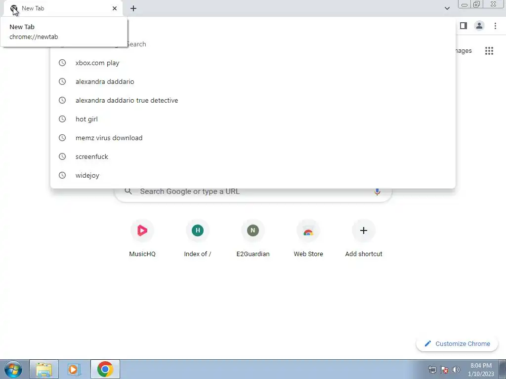
Task: Open the E2Guardian shortcut
Action: point(253,238)
